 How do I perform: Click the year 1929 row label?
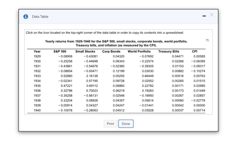[37, 56]
